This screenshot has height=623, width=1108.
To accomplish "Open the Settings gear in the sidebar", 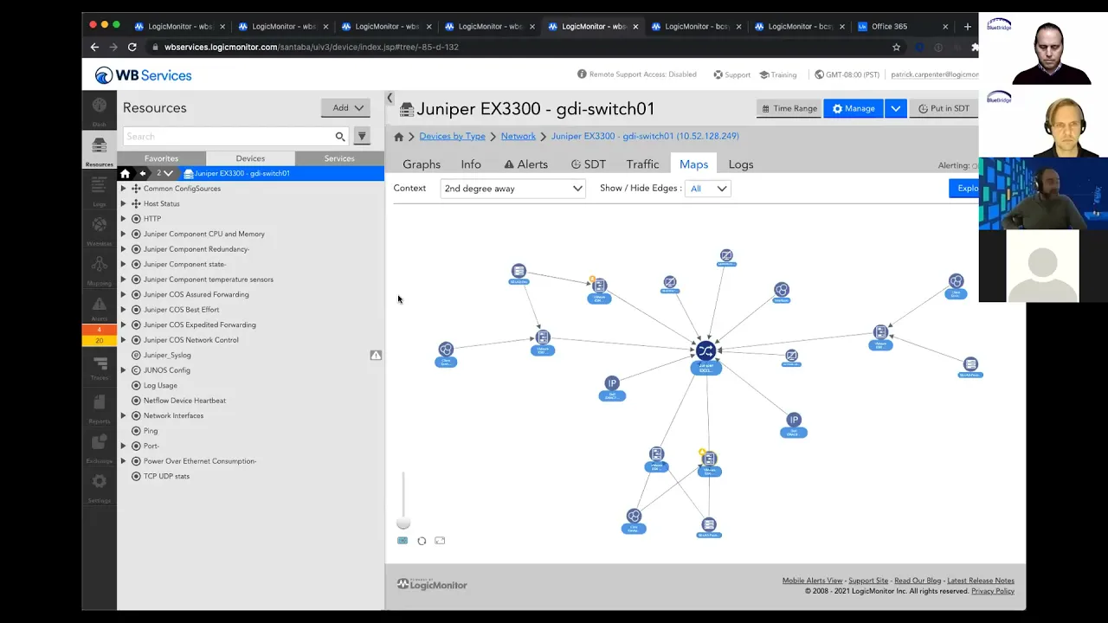I will [x=100, y=486].
